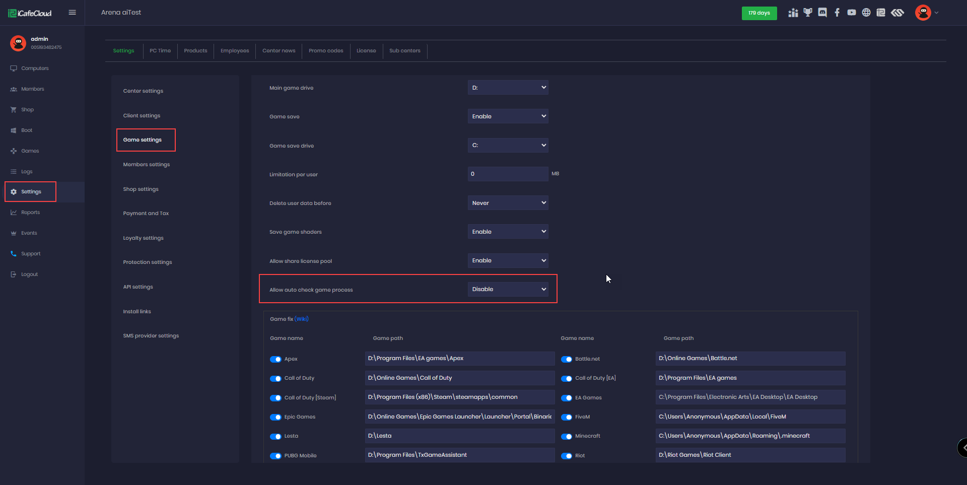Screen dimensions: 967x485
Task: Open the Main game drive dropdown
Action: click(508, 88)
